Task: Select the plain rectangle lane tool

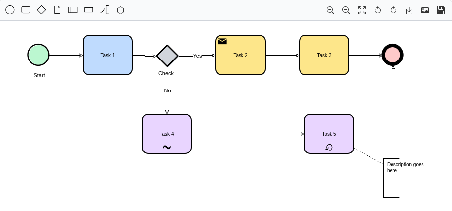Action: point(89,10)
